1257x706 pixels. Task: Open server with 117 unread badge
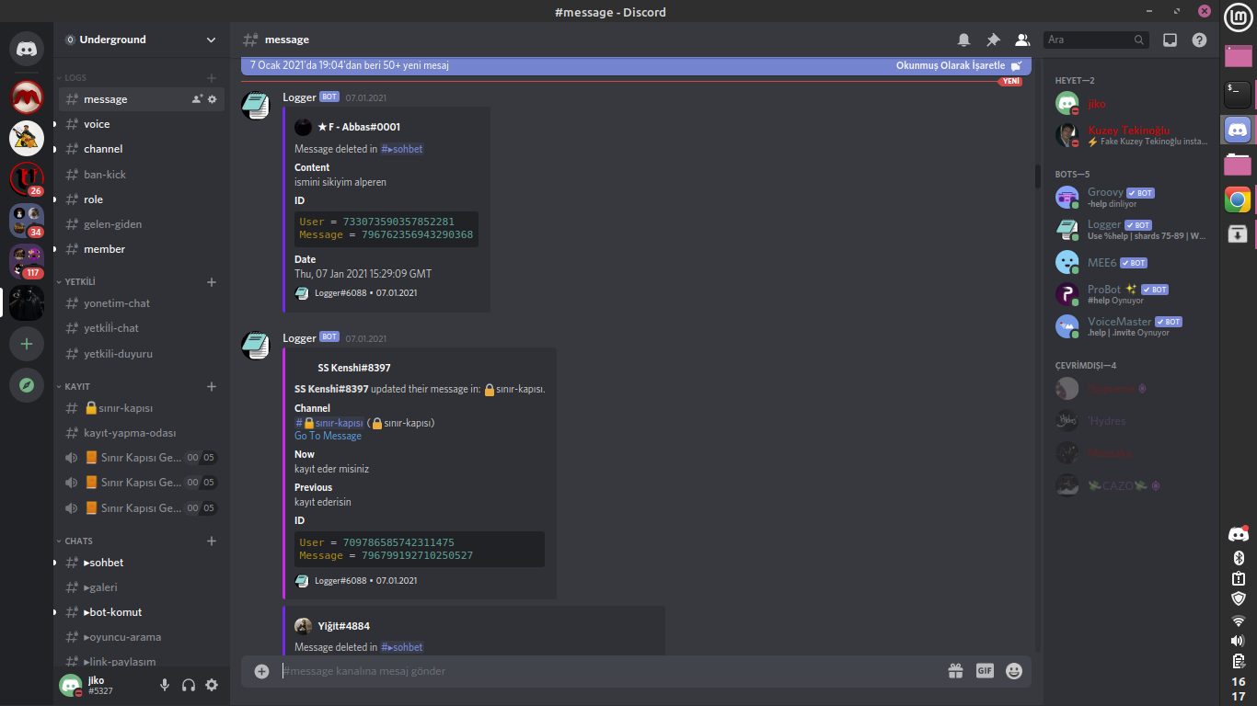[27, 262]
